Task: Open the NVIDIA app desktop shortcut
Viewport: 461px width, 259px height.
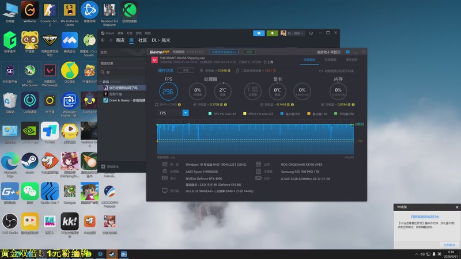Action: click(30, 133)
